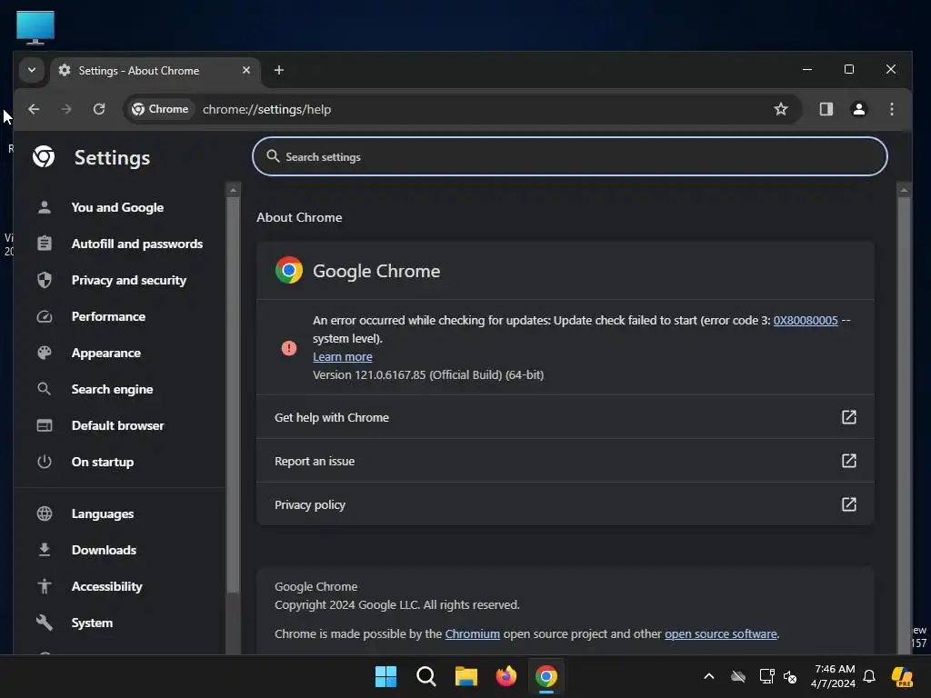
Task: Bookmark this page with the star icon
Action: point(781,109)
